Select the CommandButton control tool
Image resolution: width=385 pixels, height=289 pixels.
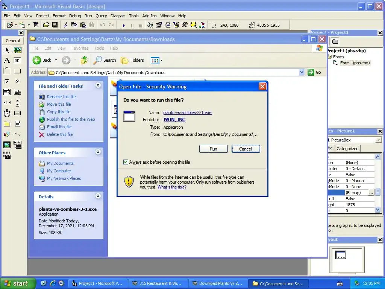(17, 71)
